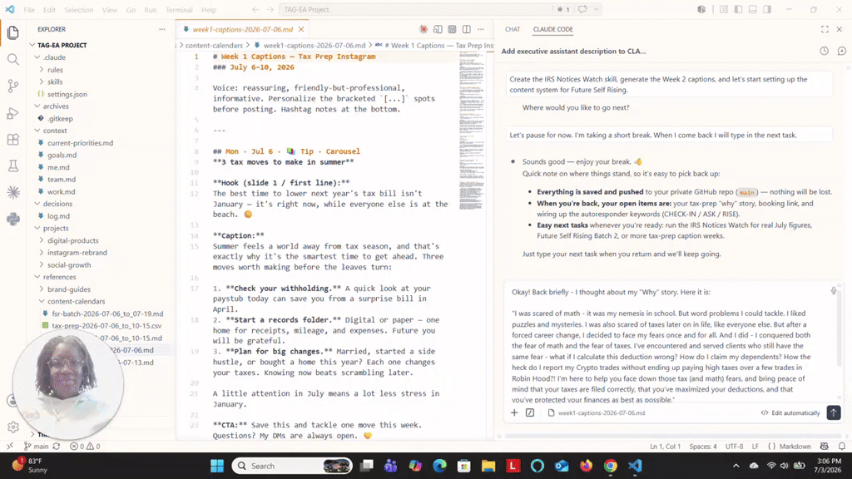
Task: Open settings.json in explorer
Action: coord(67,95)
